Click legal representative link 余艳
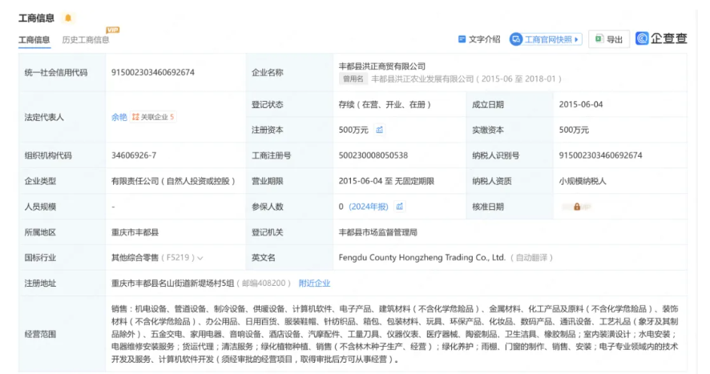The height and width of the screenshot is (374, 710). click(x=119, y=117)
